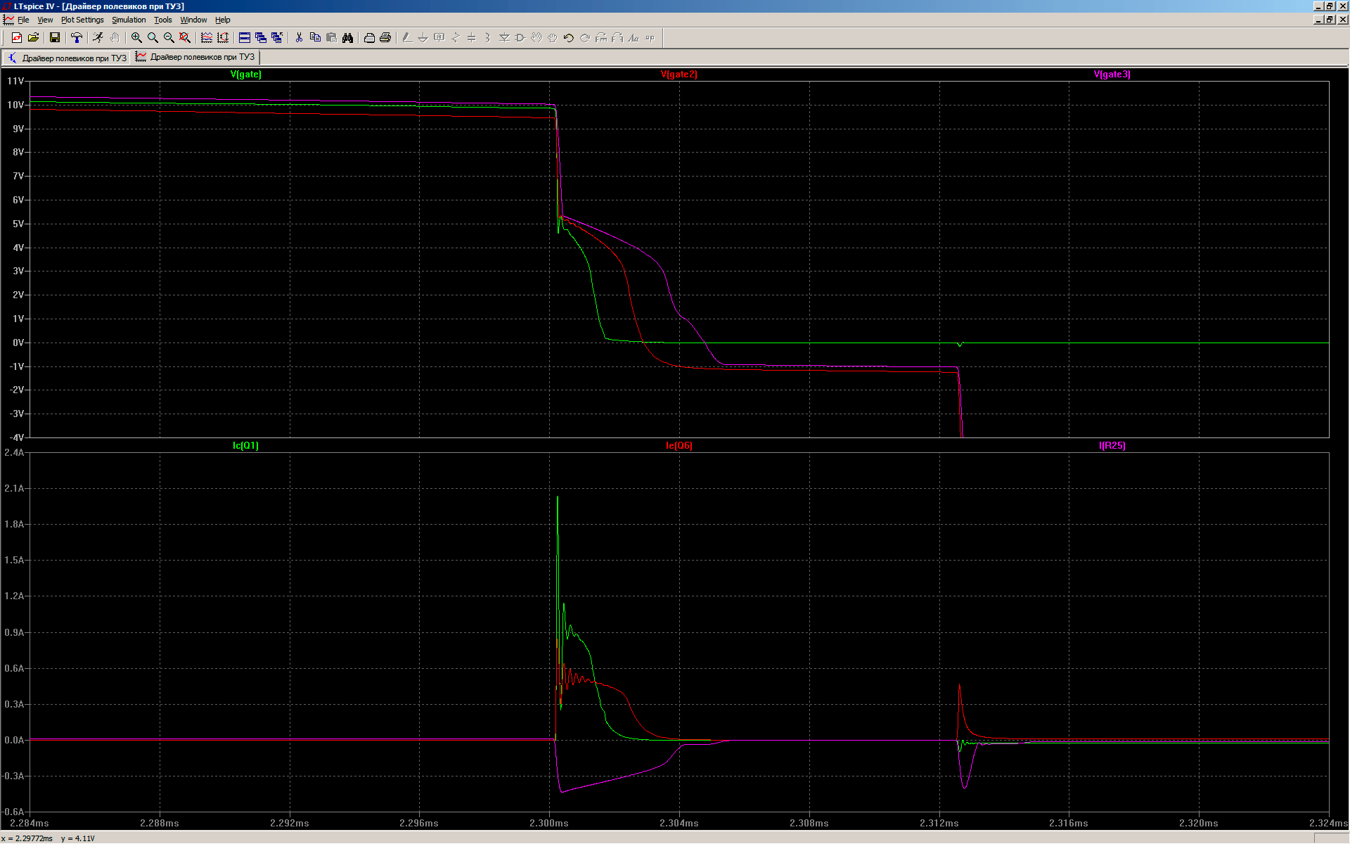Save the current file
Viewport: 1350px width, 844px height.
(55, 38)
